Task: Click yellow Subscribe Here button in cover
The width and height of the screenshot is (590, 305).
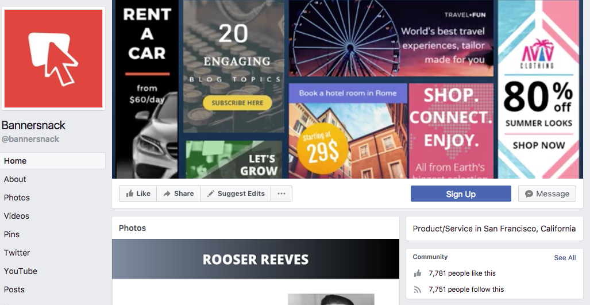Action: click(x=237, y=103)
